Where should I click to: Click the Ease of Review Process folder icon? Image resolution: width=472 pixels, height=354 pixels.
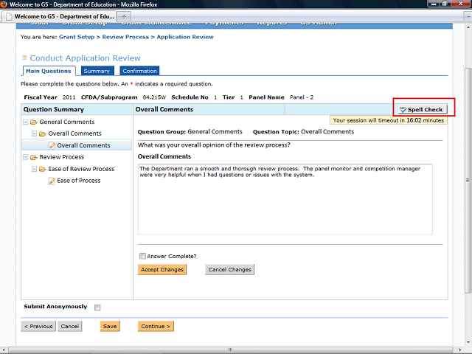(43, 169)
